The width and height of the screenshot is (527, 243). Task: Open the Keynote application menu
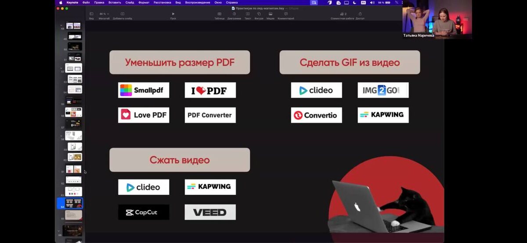click(x=72, y=2)
